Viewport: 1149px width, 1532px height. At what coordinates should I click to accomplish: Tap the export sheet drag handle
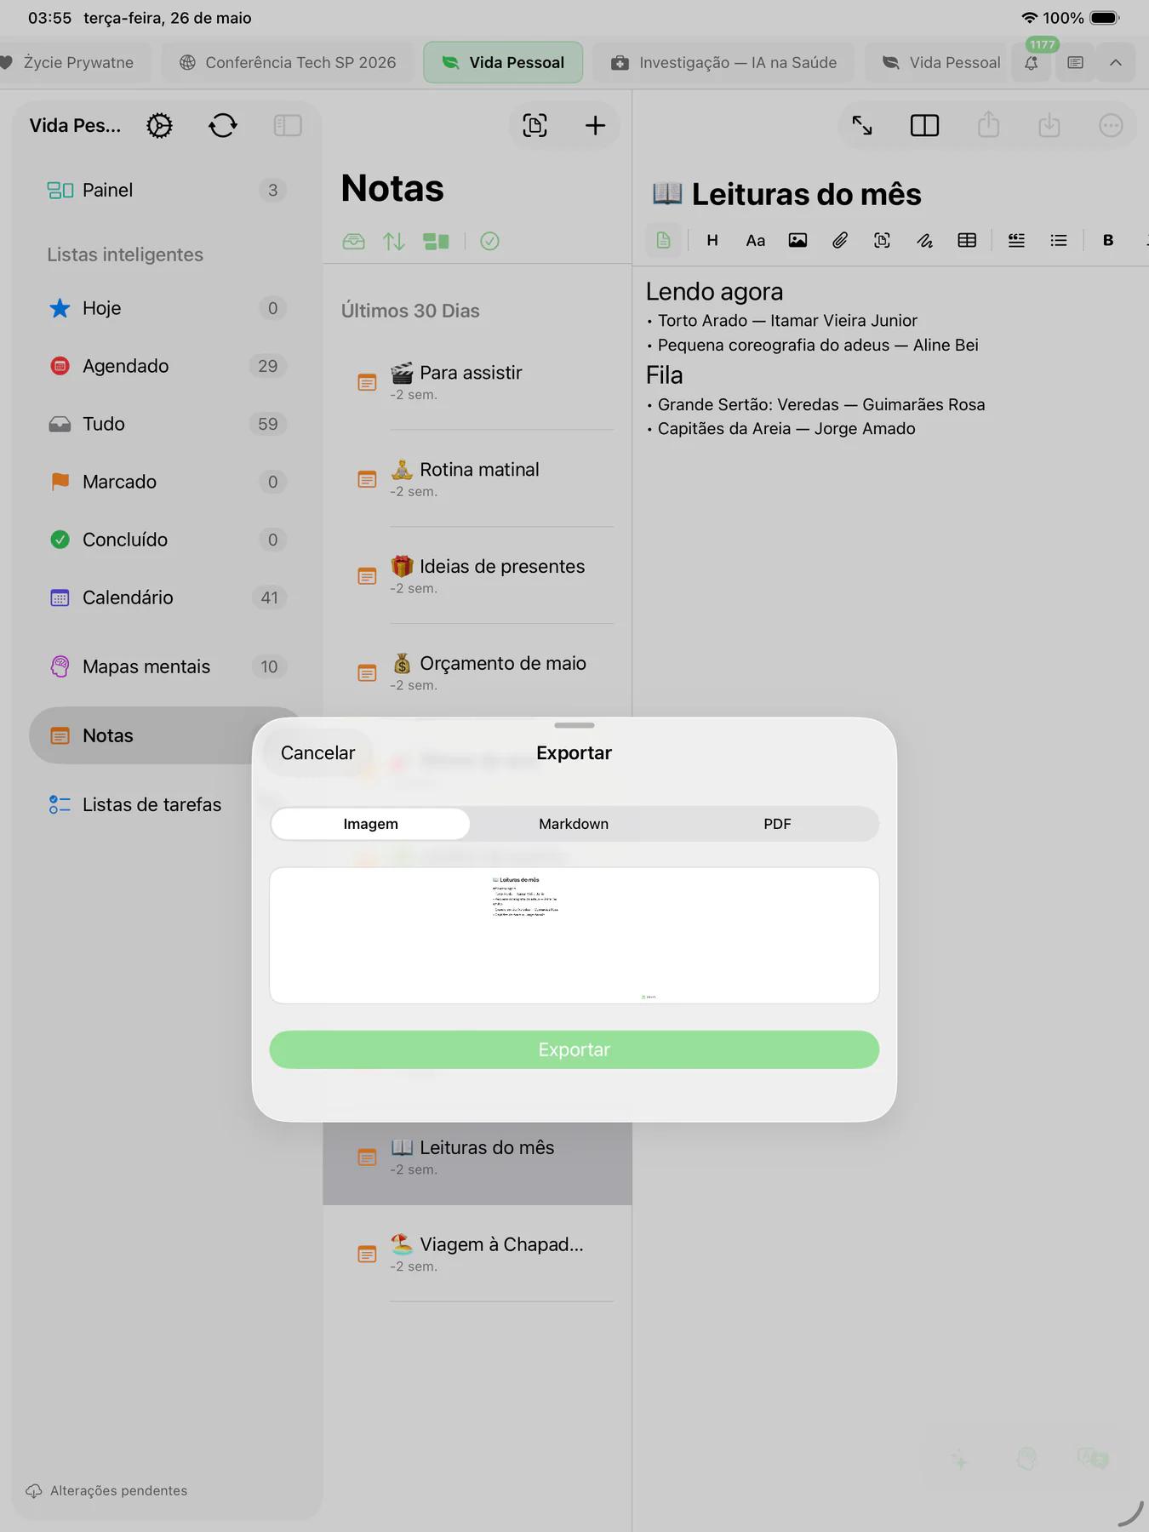coord(574,725)
